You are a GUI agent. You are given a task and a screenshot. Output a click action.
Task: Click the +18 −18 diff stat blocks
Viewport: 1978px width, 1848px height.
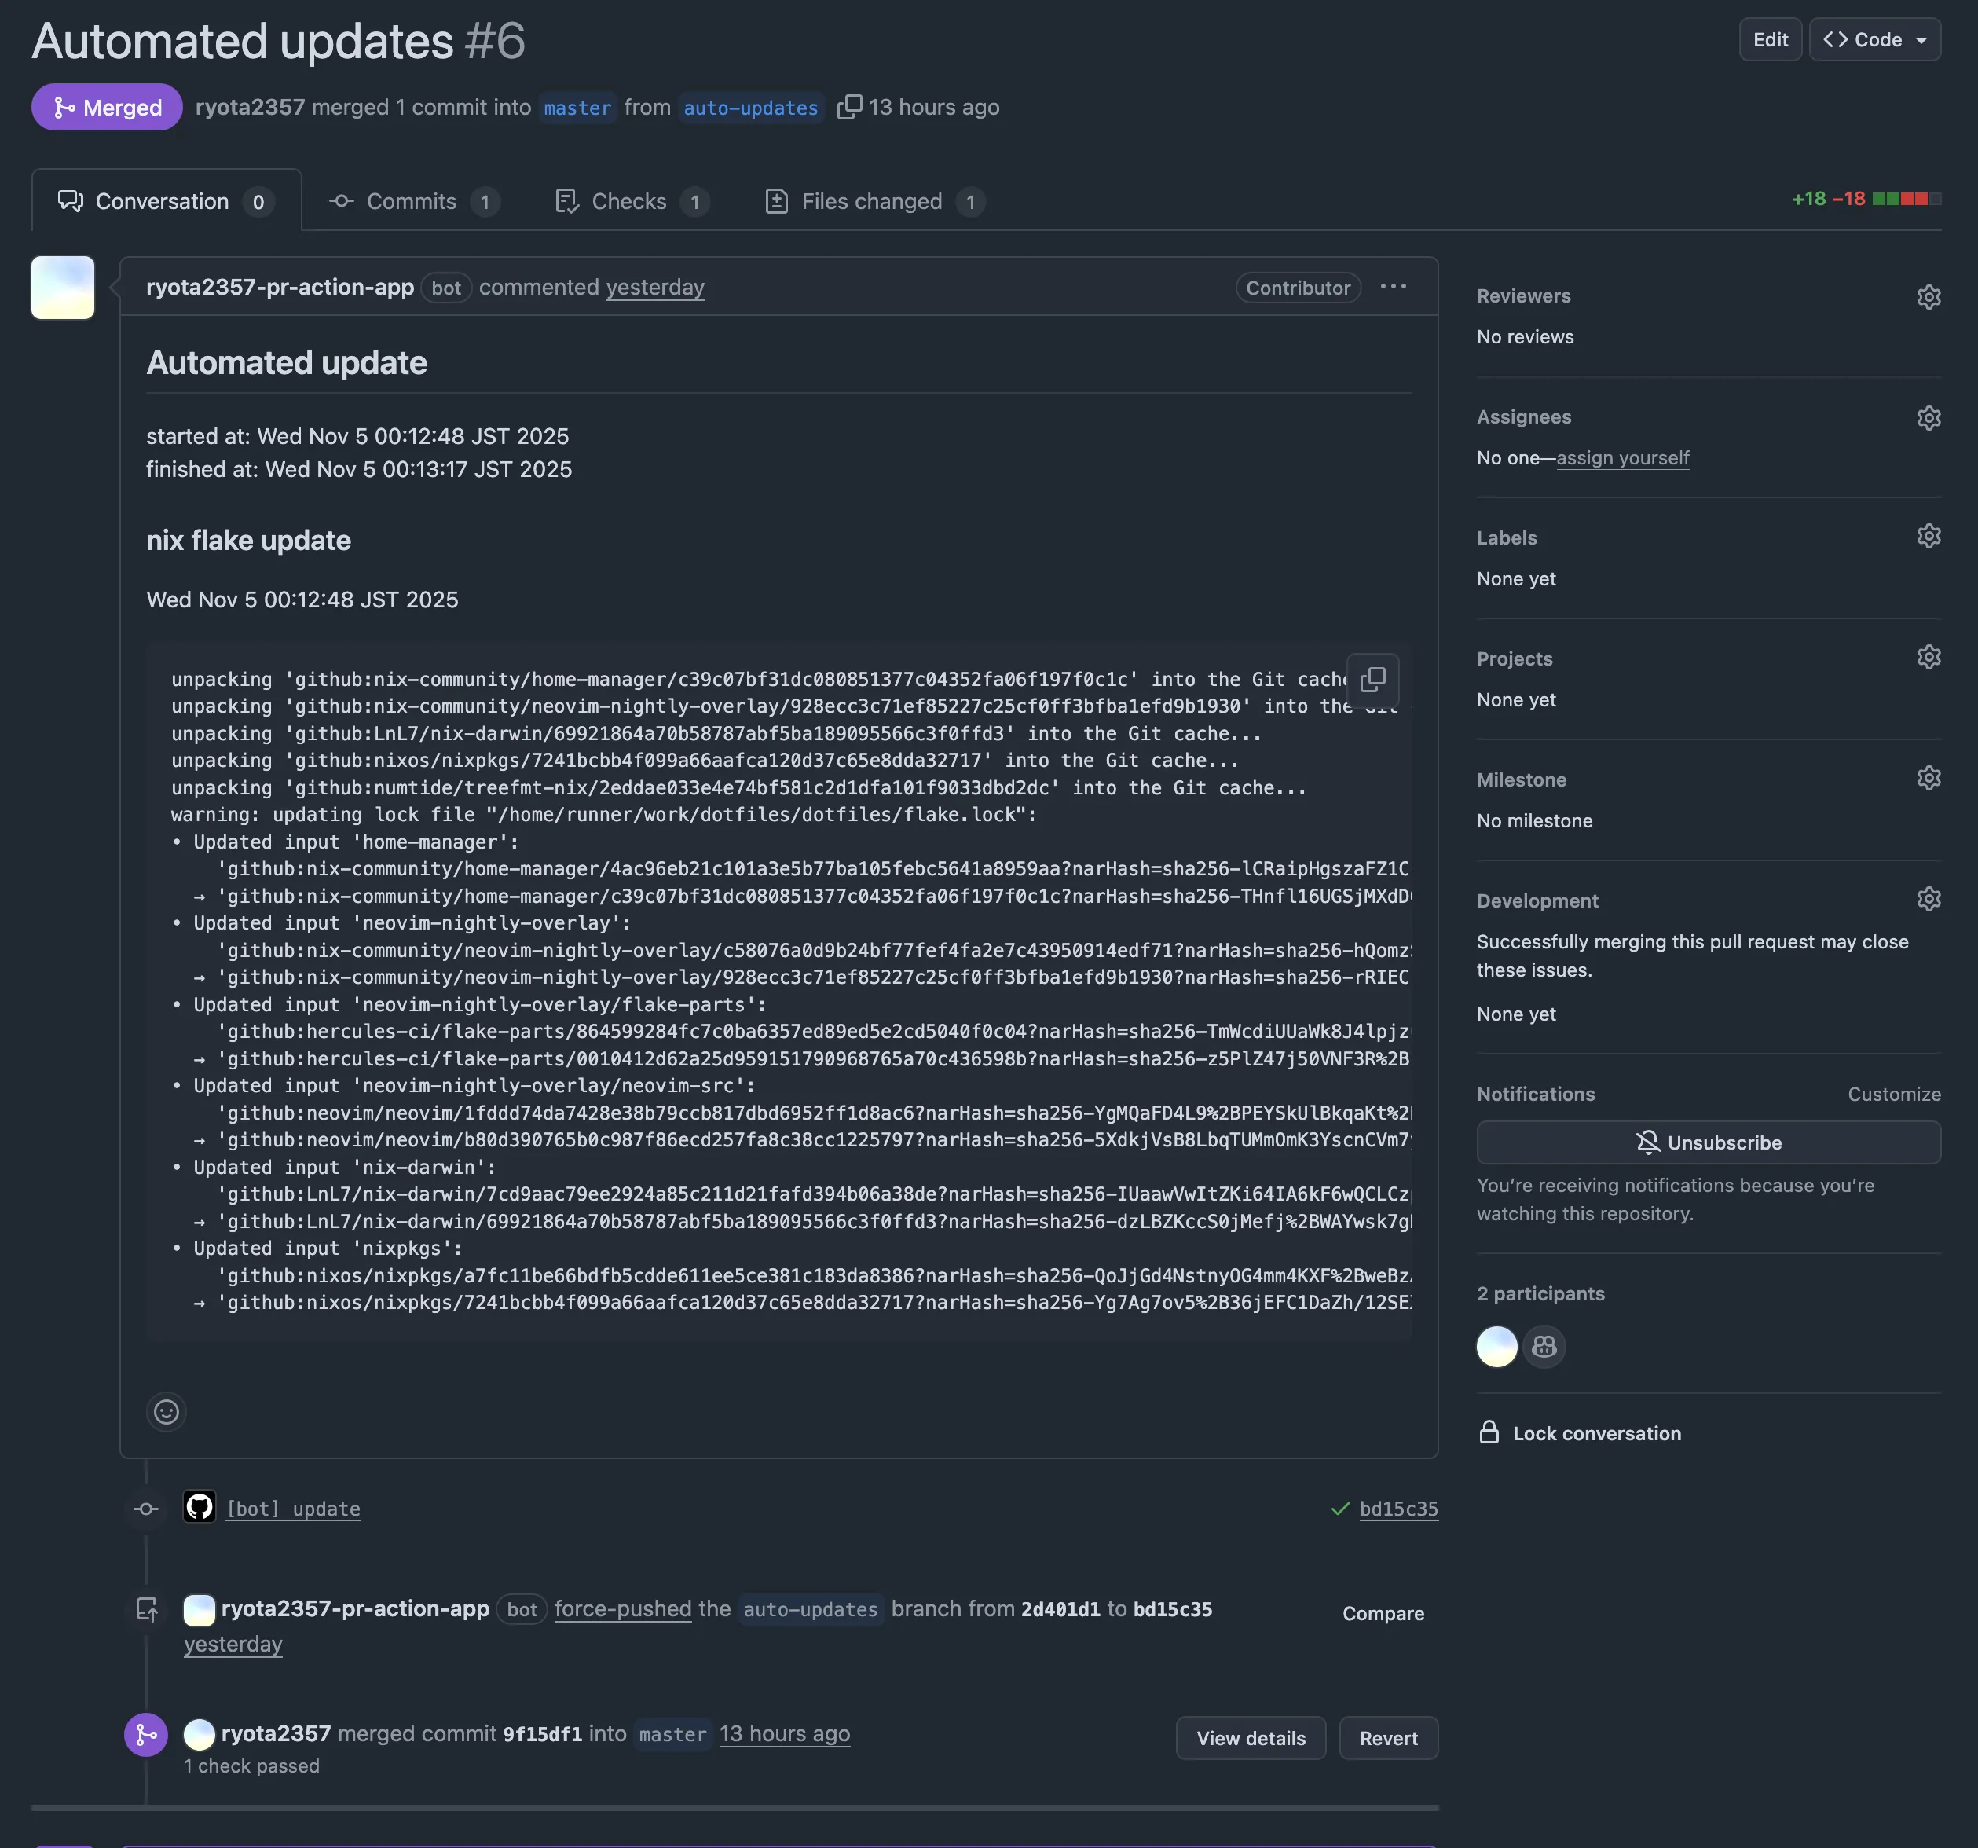(1866, 198)
